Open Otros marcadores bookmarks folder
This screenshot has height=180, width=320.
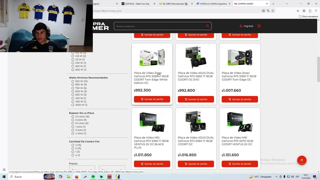pyautogui.click(x=308, y=16)
